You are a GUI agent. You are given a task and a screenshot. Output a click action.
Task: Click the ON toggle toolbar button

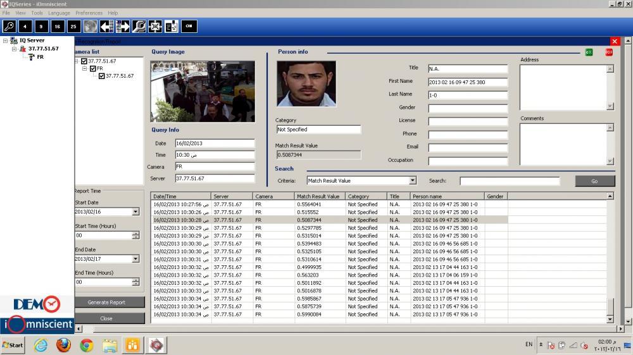189,26
